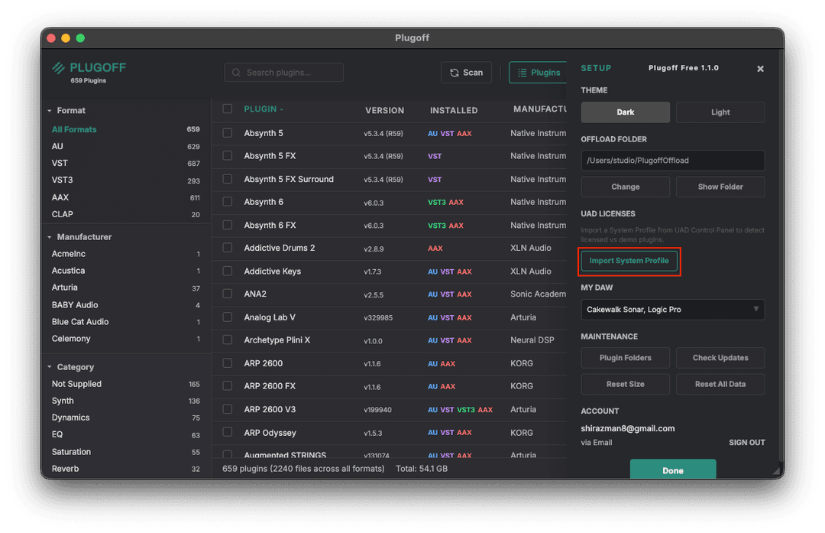Click Check Updates button
This screenshot has height=533, width=825.
pyautogui.click(x=720, y=358)
